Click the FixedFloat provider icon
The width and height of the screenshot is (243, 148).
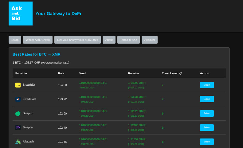tap(18, 99)
